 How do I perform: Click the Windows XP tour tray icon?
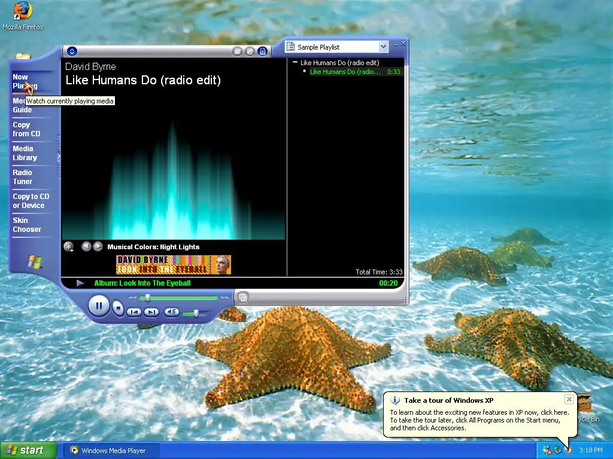tap(568, 451)
